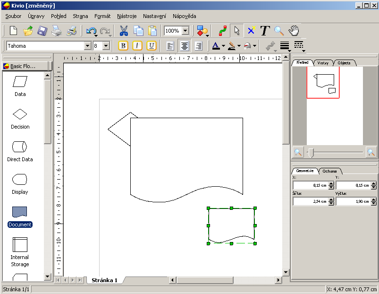Activate the magnifier zoom tool

pyautogui.click(x=279, y=31)
